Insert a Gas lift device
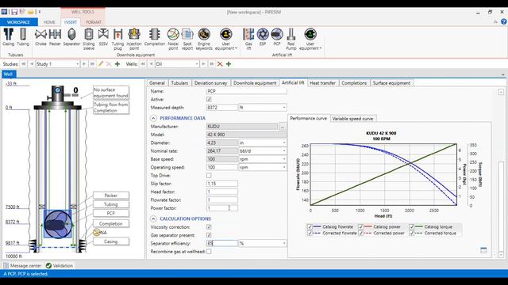Image resolution: width=508 pixels, height=285 pixels. (x=248, y=40)
